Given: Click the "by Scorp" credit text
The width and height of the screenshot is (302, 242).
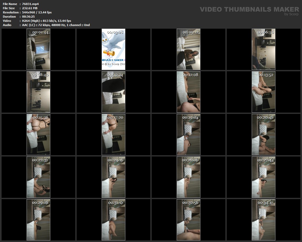Looking at the screenshot, I should (291, 14).
